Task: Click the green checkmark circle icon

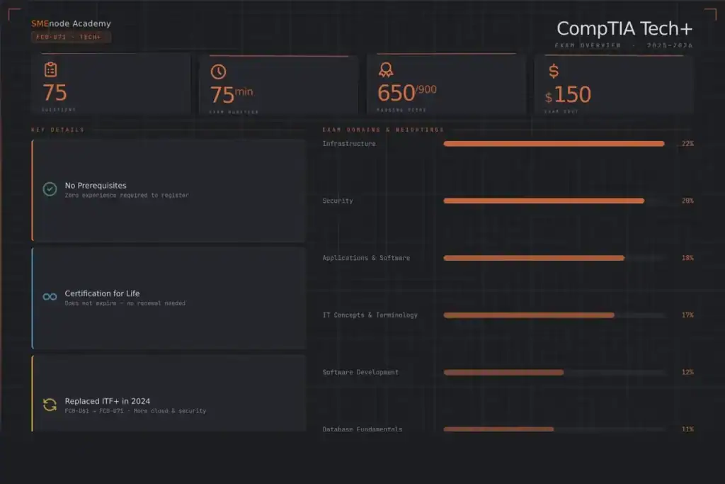Action: pos(50,189)
